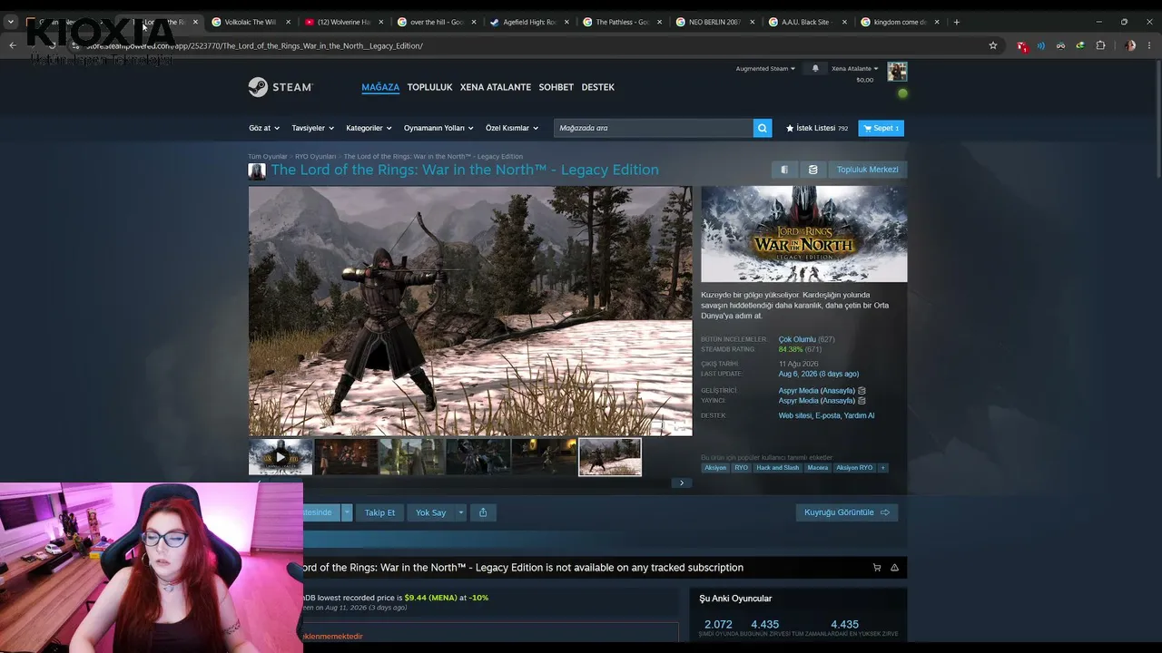This screenshot has width=1162, height=653.
Task: Expand the Yok Say dropdown arrow
Action: point(460,512)
